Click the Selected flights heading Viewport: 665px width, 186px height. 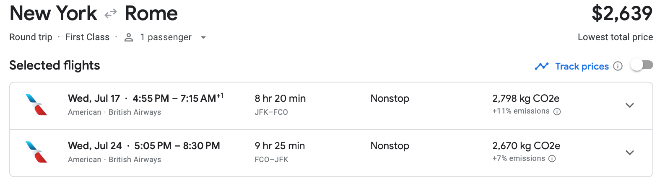pyautogui.click(x=55, y=65)
